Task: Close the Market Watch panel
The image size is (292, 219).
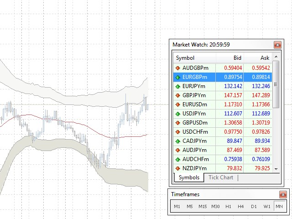Action: pyautogui.click(x=277, y=45)
